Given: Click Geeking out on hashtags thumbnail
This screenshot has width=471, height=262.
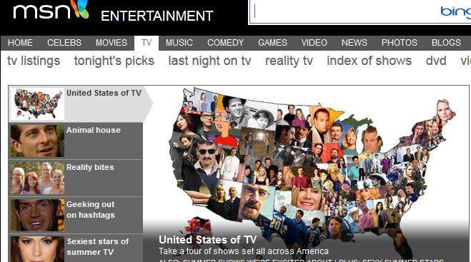Looking at the screenshot, I should (x=37, y=215).
